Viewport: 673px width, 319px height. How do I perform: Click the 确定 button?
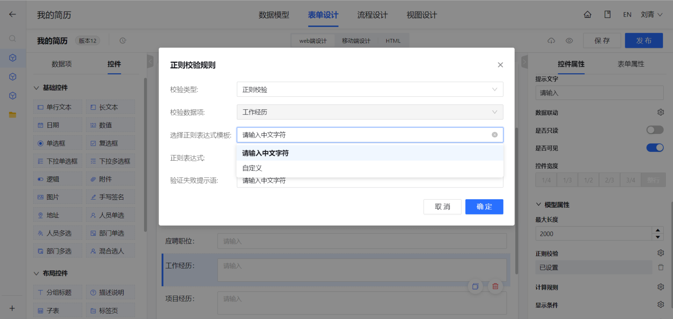click(x=484, y=206)
